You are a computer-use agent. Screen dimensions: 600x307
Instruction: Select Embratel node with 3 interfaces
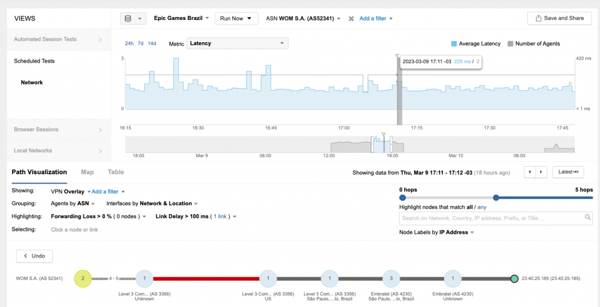391,279
